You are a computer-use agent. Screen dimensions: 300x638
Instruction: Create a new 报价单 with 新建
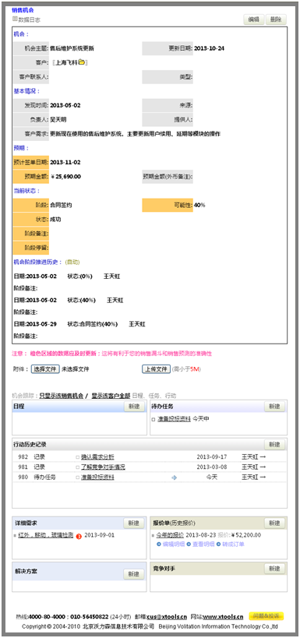point(275,523)
